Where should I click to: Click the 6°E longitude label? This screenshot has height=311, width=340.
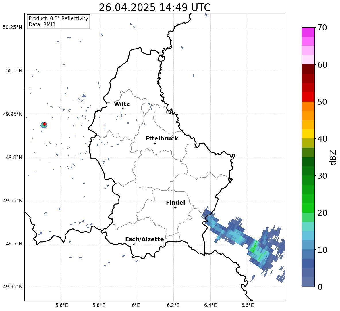[136, 305]
